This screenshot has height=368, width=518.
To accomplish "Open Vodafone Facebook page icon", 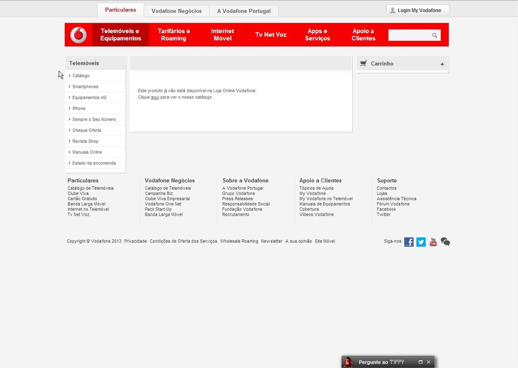I will click(x=409, y=242).
